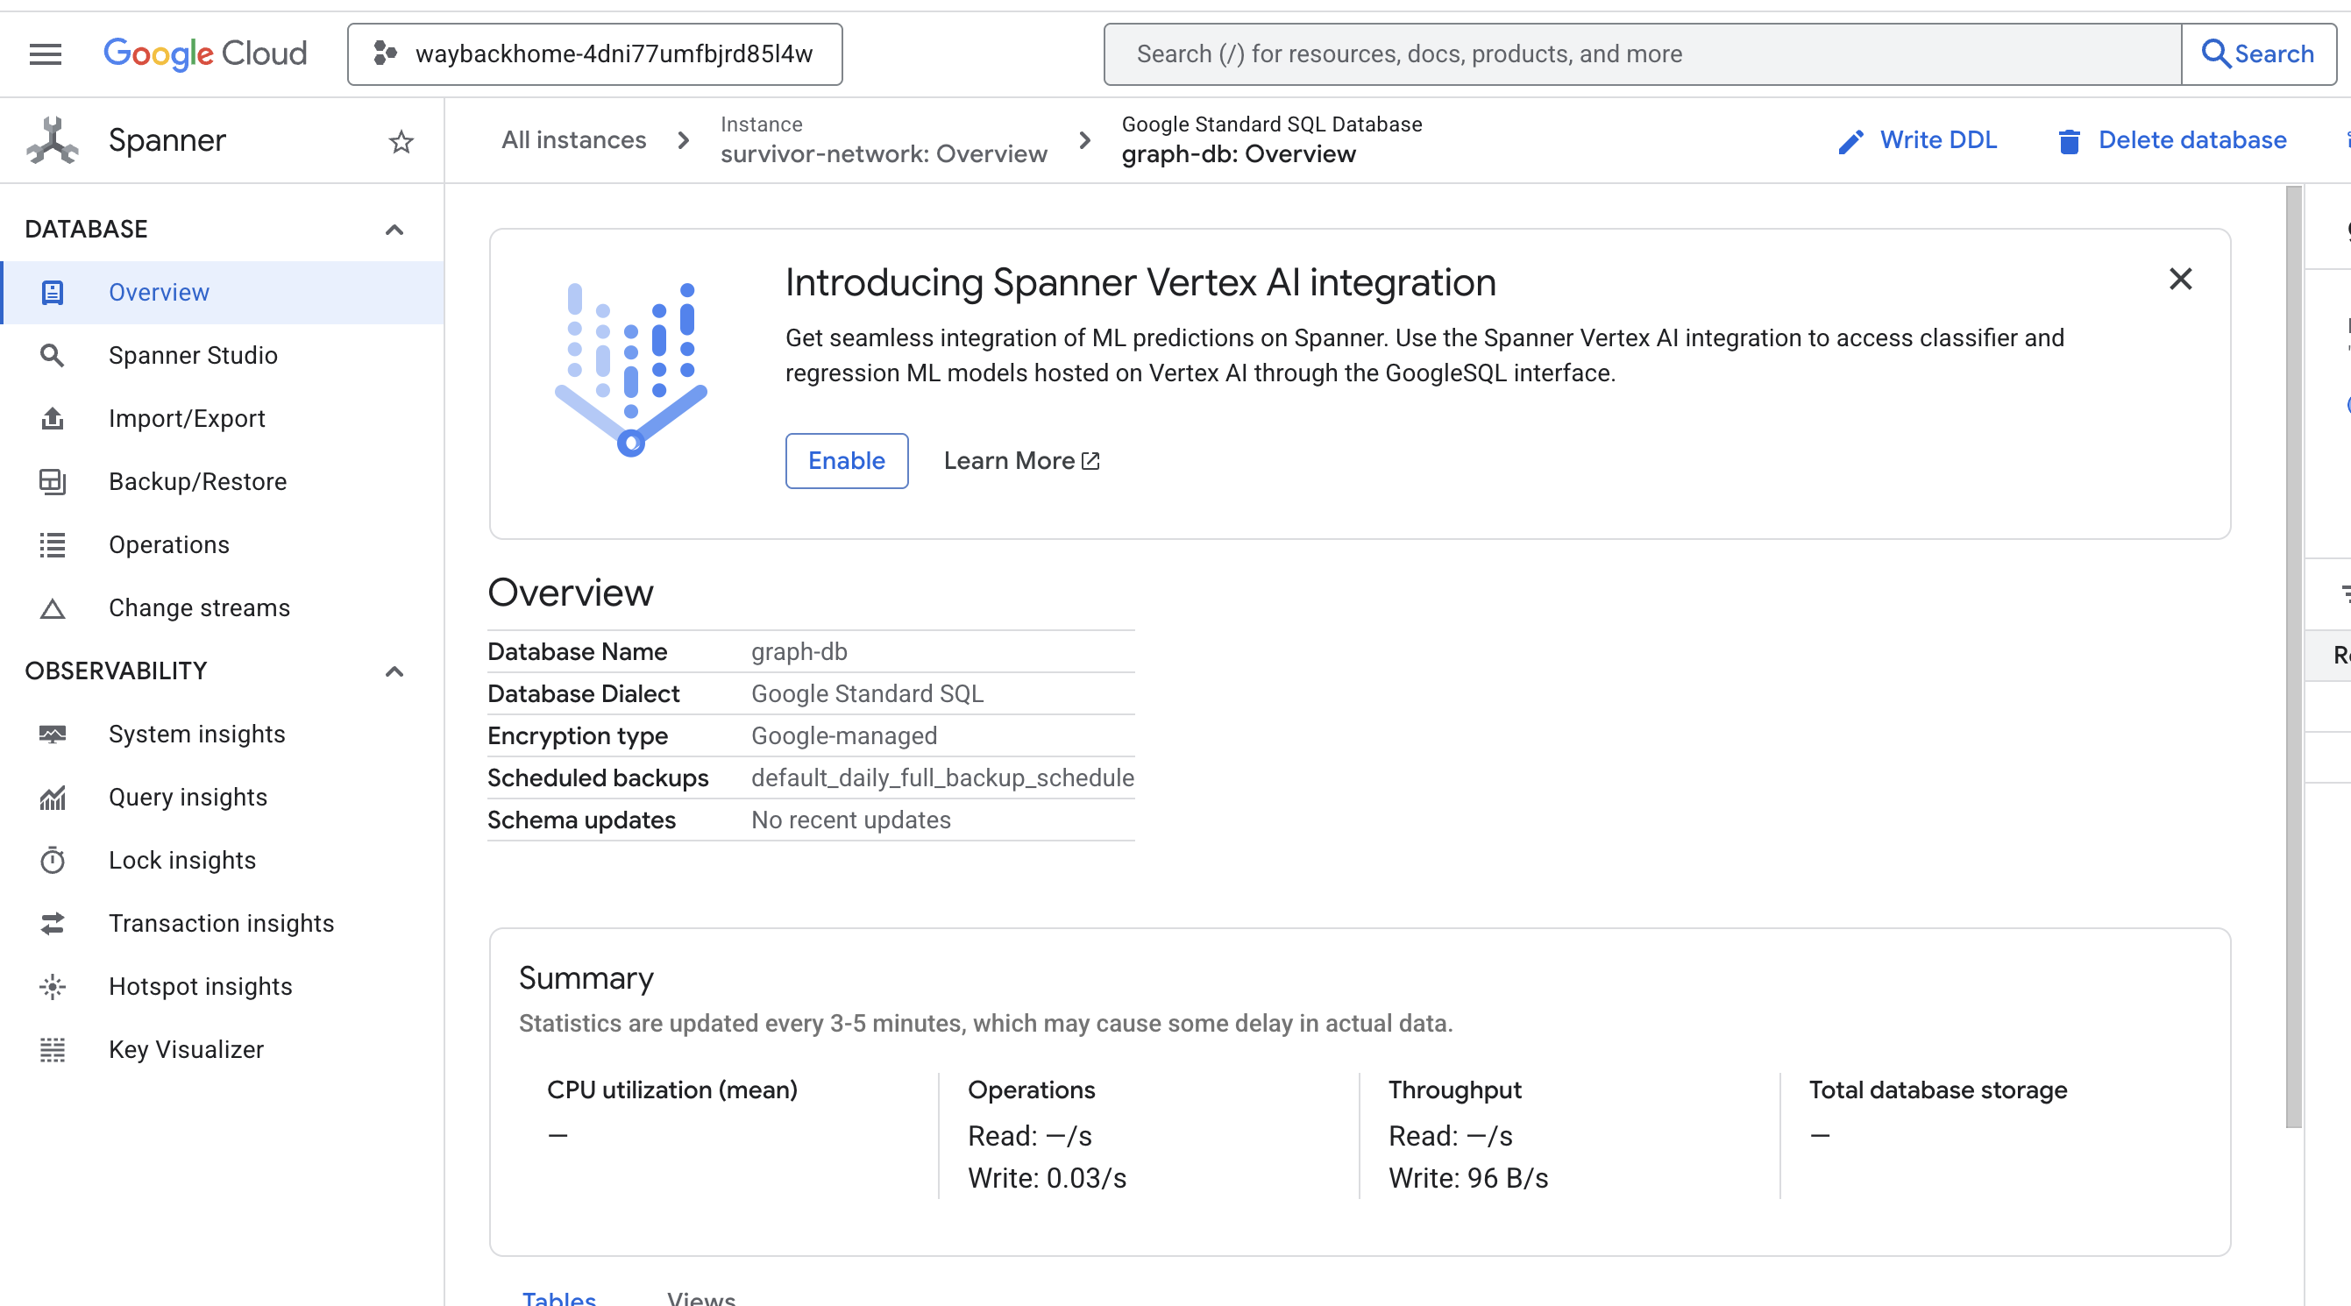This screenshot has height=1306, width=2351.
Task: Open the Operations list icon
Action: 52,545
